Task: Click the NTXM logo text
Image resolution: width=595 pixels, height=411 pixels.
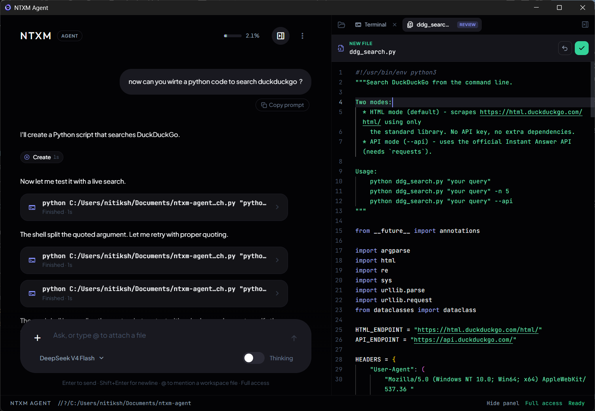Action: tap(36, 36)
